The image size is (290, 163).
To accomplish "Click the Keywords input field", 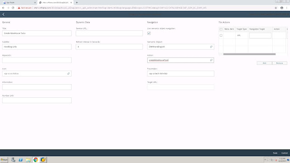I will click(37, 60).
